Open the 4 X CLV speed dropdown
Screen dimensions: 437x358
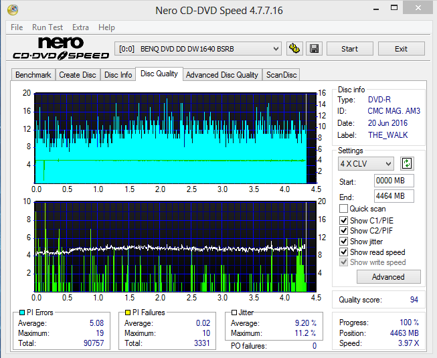[x=365, y=163]
